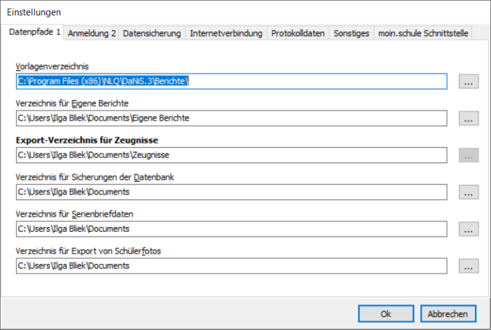Switch to the Datensicherung tab
This screenshot has width=491, height=330.
click(x=152, y=33)
